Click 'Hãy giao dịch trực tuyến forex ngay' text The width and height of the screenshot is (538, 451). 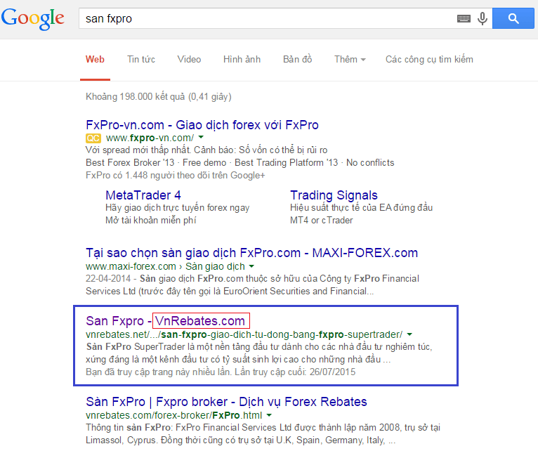(178, 208)
